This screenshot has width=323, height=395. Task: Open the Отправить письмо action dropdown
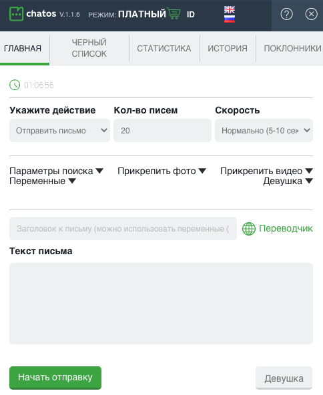point(59,131)
